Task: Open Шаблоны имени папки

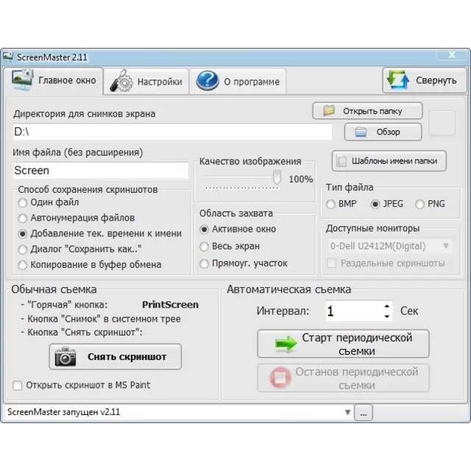Action: pos(389,161)
